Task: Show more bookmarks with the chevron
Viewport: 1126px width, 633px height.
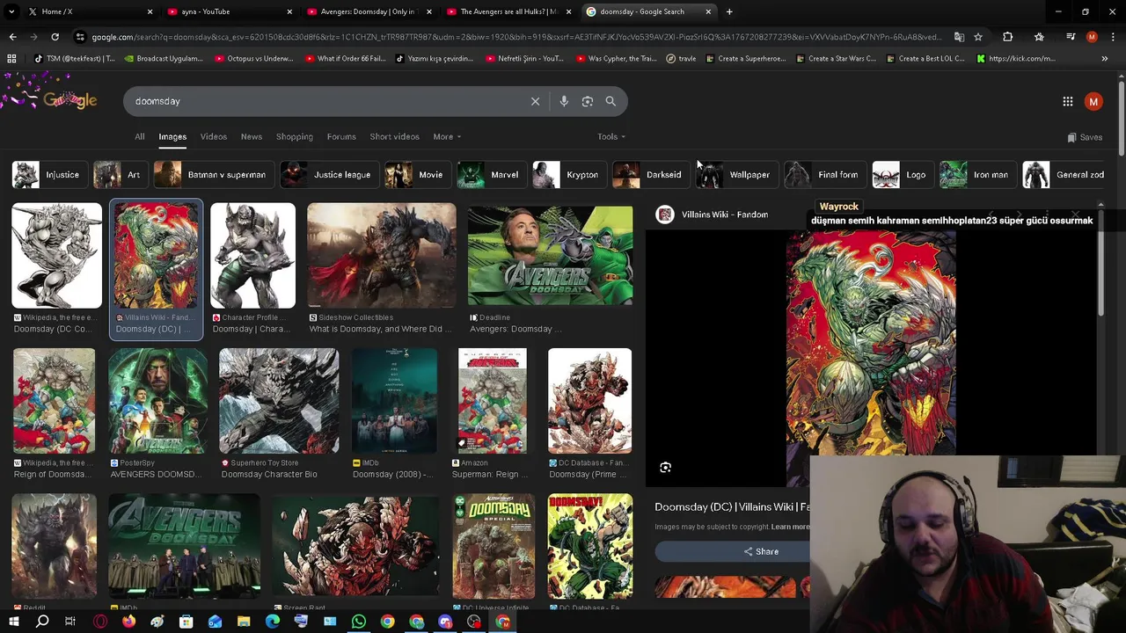Action: coord(1105,58)
